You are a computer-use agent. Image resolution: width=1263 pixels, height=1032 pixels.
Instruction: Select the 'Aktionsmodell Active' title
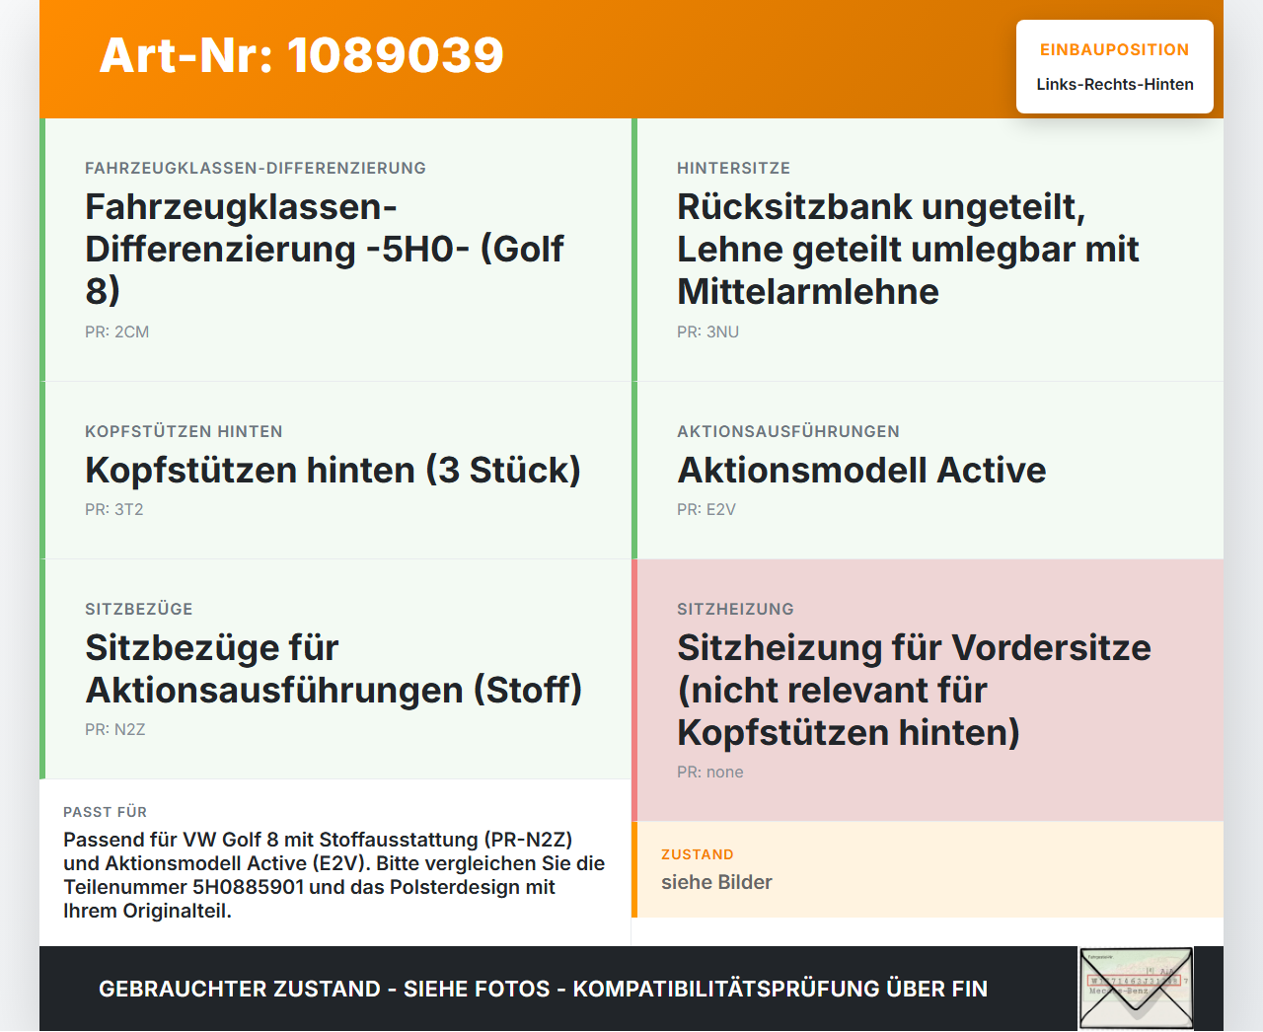point(861,471)
